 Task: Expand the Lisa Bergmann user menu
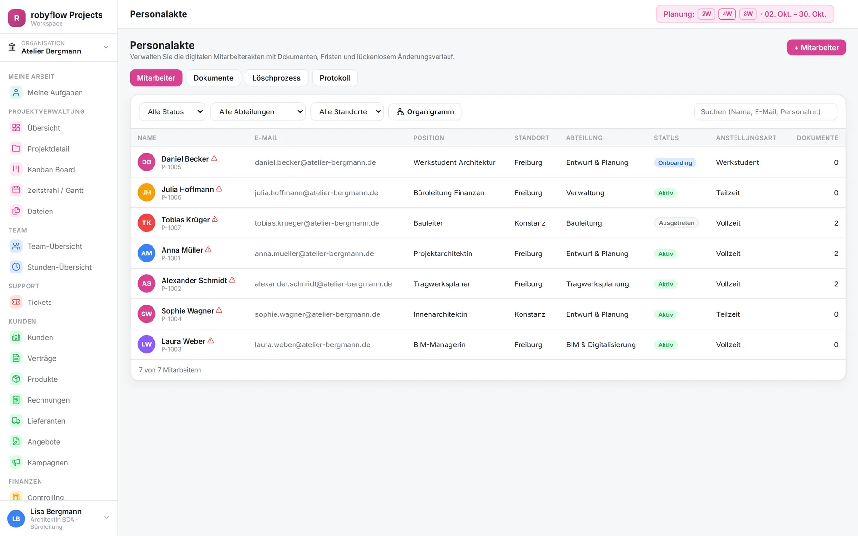pos(59,518)
